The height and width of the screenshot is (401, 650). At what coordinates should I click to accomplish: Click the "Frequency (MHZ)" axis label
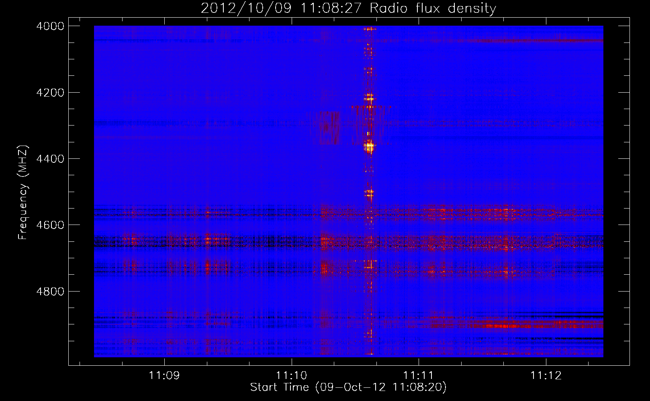pyautogui.click(x=23, y=192)
